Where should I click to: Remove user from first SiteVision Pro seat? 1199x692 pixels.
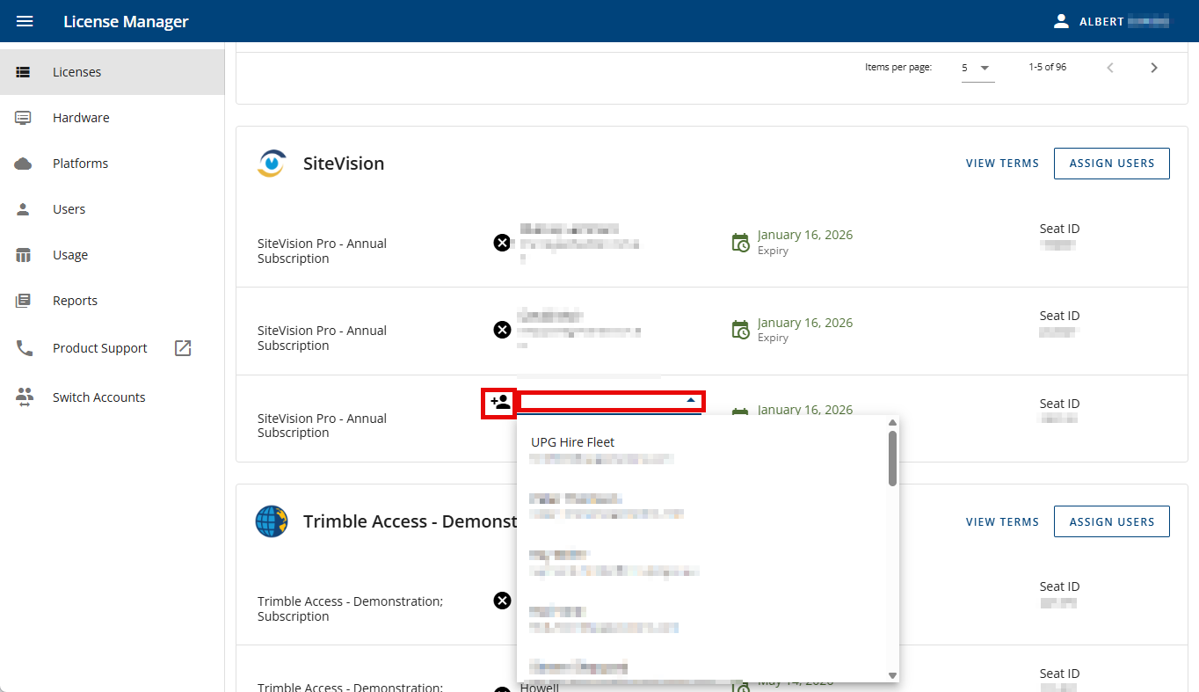(x=502, y=243)
